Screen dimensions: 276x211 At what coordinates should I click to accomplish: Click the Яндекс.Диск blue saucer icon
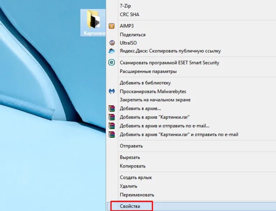112,51
